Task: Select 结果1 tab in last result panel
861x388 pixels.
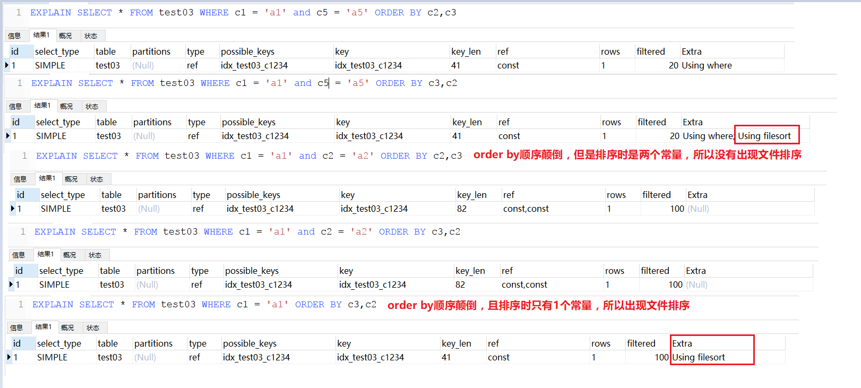Action: (44, 327)
